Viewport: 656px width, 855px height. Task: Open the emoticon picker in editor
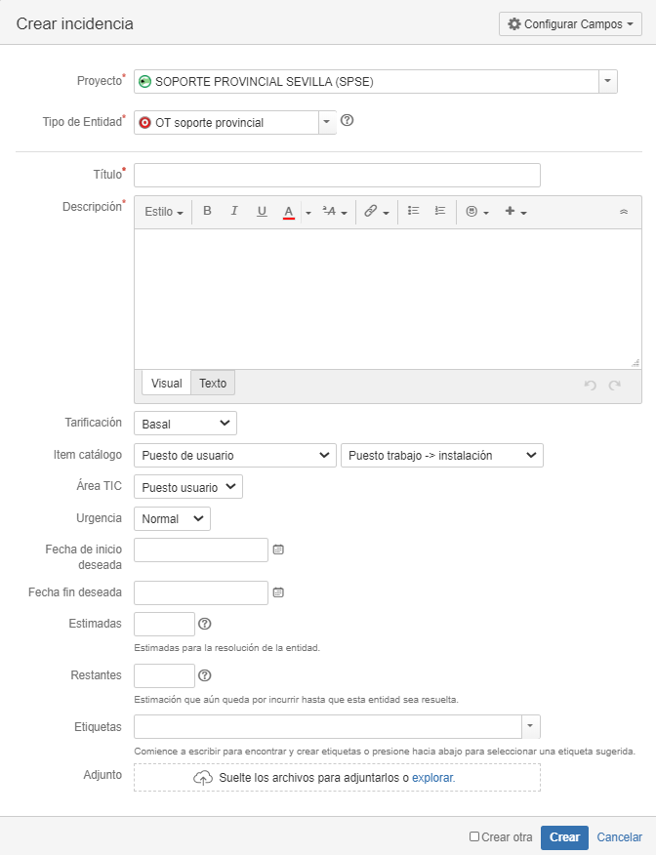[x=477, y=212]
